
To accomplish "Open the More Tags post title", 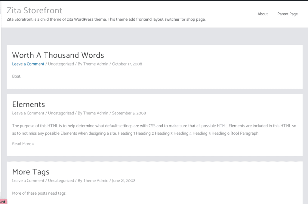I will [31, 172].
